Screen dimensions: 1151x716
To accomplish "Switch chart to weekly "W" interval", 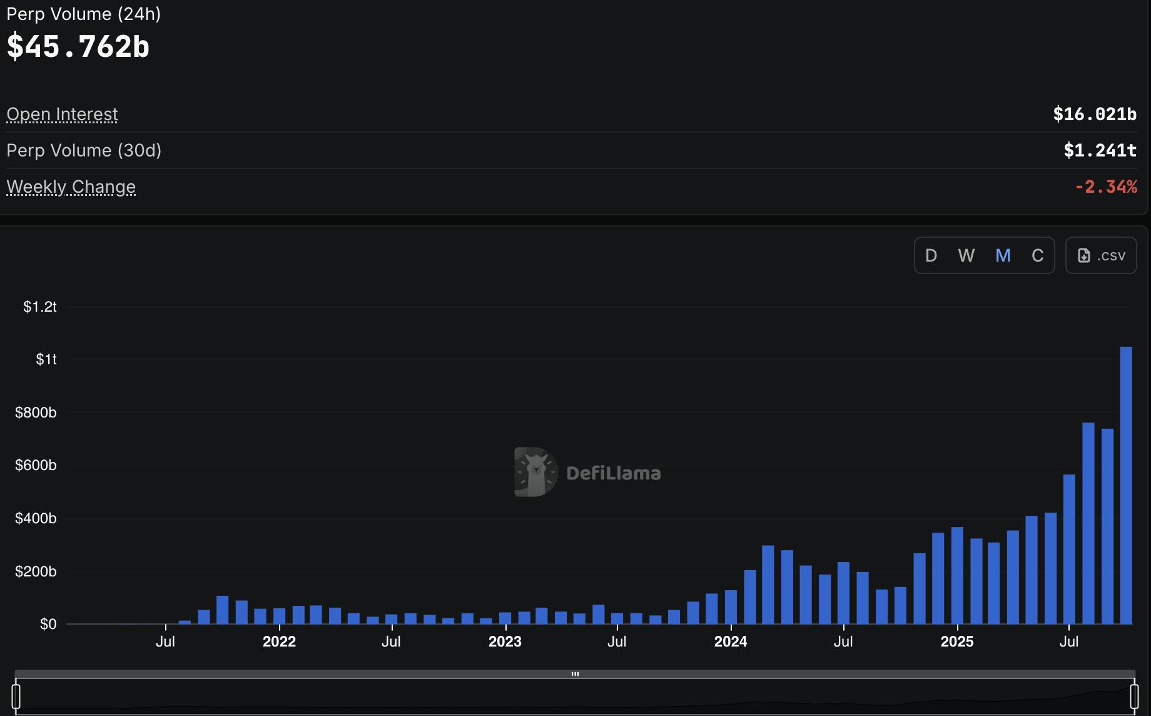I will tap(966, 255).
